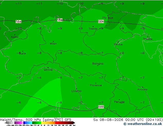This screenshot has height=126, width=163.
Task: Select the Genoa city label
Action: 48,70
